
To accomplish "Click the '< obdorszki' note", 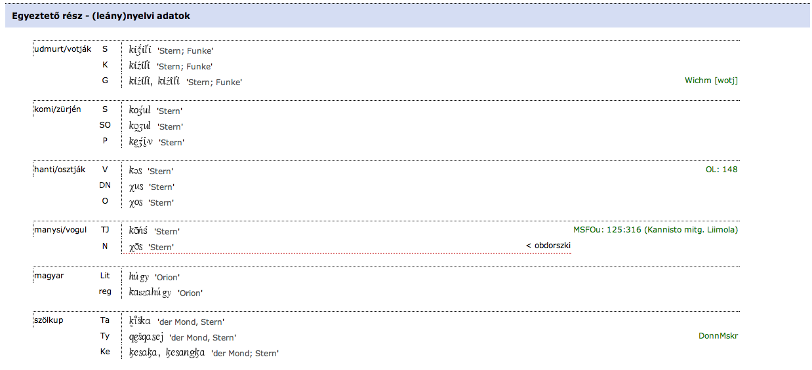I will tap(548, 246).
